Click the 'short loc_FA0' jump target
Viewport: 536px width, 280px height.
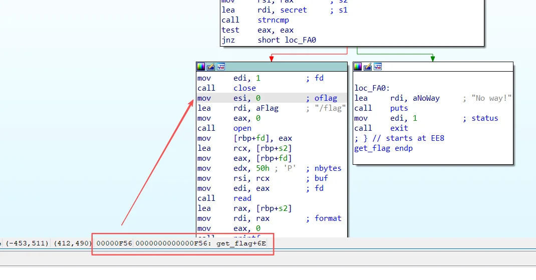pos(287,40)
